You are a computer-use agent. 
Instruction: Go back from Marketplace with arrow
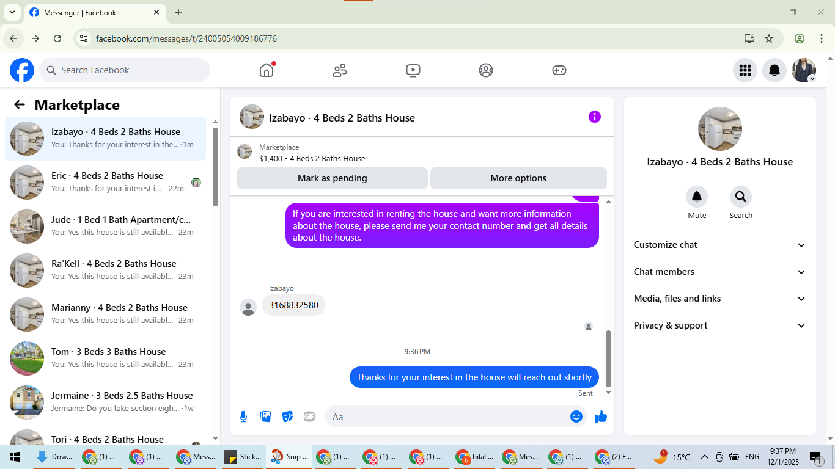(20, 104)
